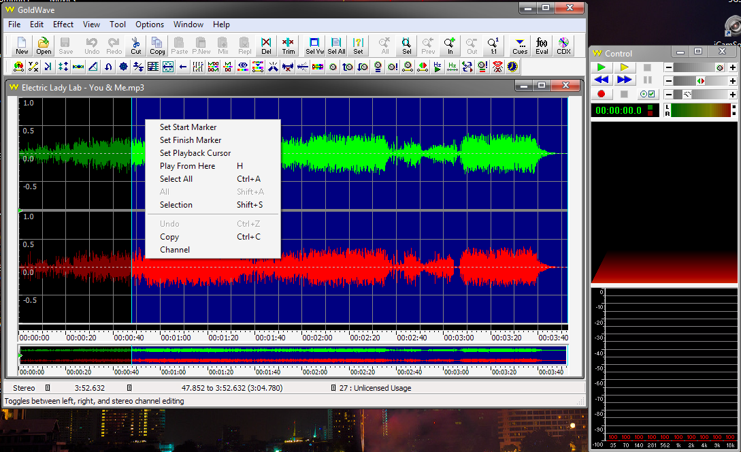741x452 pixels.
Task: Click the crossed-out lips Censor effect icon
Action: coord(497,67)
